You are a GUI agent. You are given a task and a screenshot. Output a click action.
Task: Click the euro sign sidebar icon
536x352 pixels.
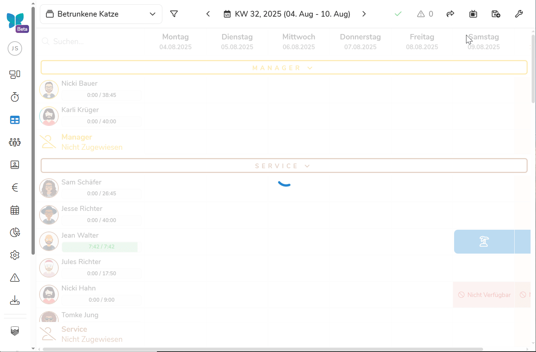pyautogui.click(x=15, y=187)
